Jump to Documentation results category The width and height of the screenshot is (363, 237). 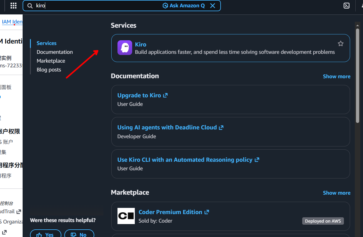55,52
